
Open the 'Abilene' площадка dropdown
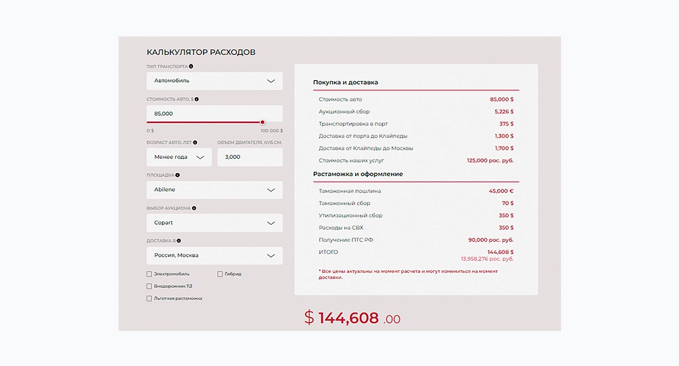pos(215,190)
